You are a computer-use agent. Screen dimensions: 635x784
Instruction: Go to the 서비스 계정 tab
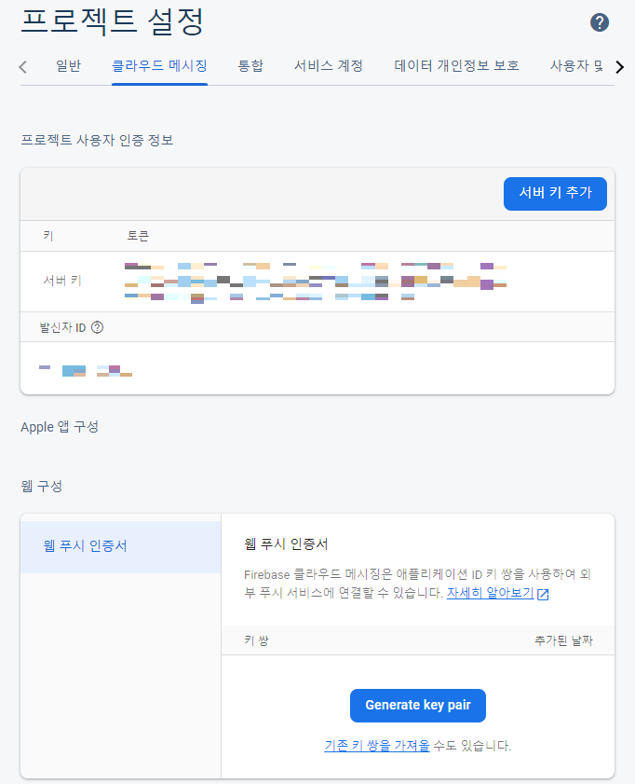coord(329,66)
